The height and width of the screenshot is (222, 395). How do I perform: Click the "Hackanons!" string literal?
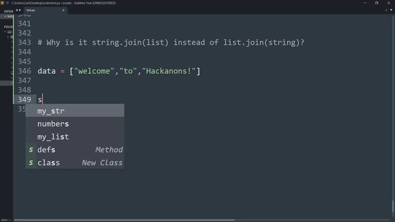click(x=168, y=71)
